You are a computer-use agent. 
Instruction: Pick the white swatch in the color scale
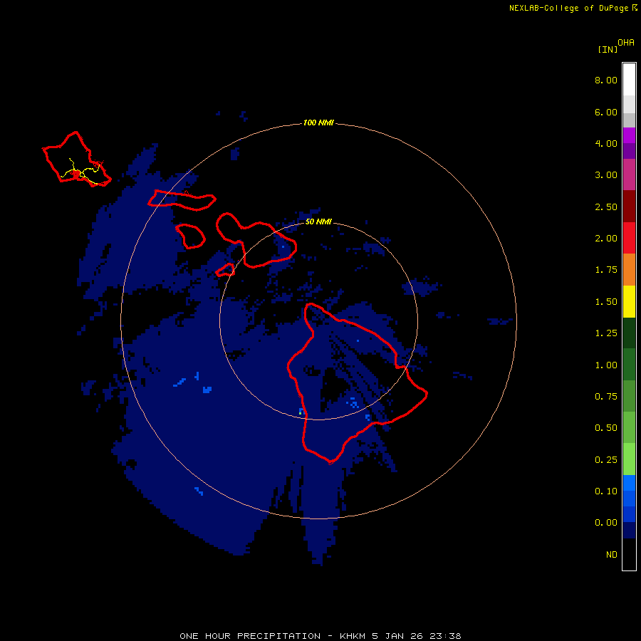(x=629, y=80)
